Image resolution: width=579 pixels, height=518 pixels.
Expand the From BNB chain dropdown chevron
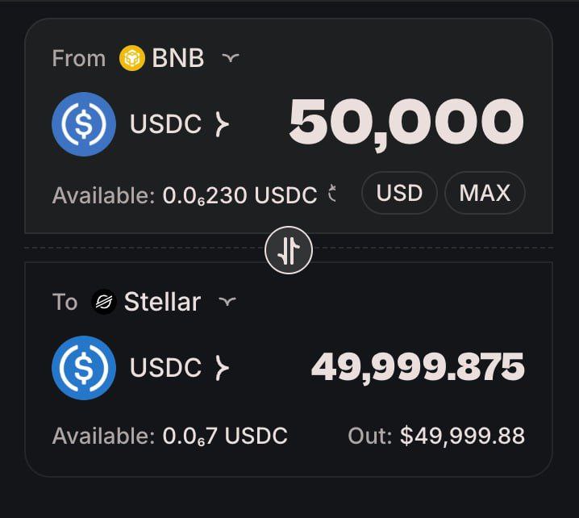point(231,57)
